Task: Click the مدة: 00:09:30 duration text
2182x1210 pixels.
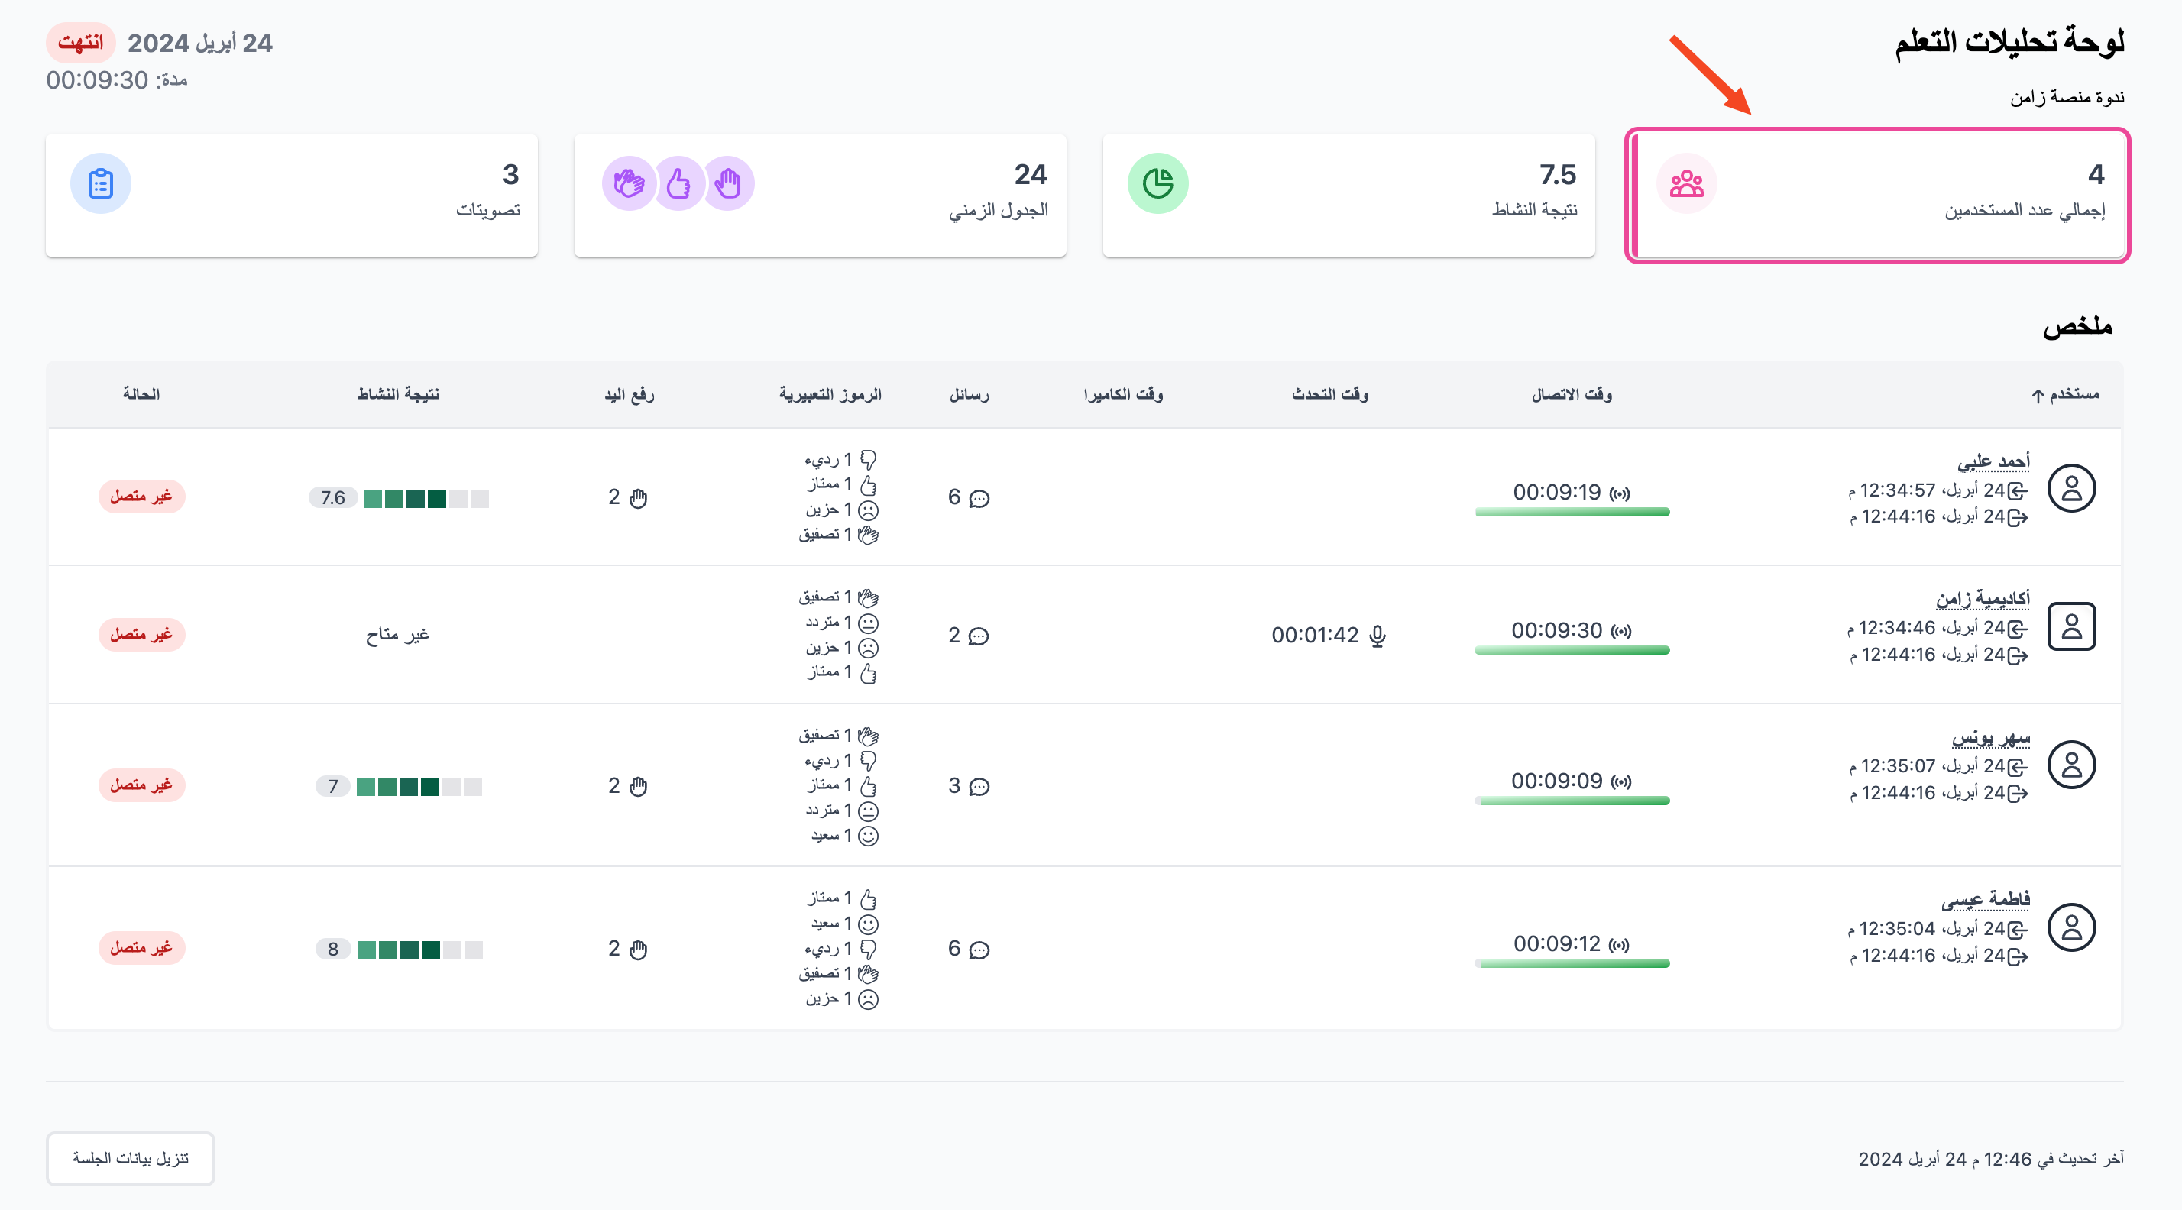Action: pyautogui.click(x=117, y=80)
